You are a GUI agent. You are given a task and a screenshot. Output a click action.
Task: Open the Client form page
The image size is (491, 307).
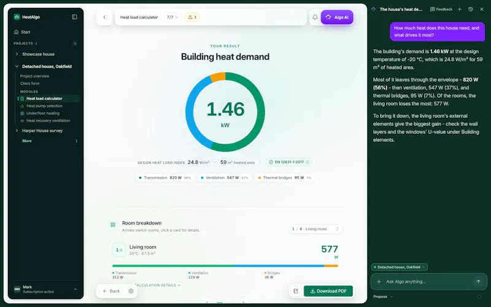point(29,84)
